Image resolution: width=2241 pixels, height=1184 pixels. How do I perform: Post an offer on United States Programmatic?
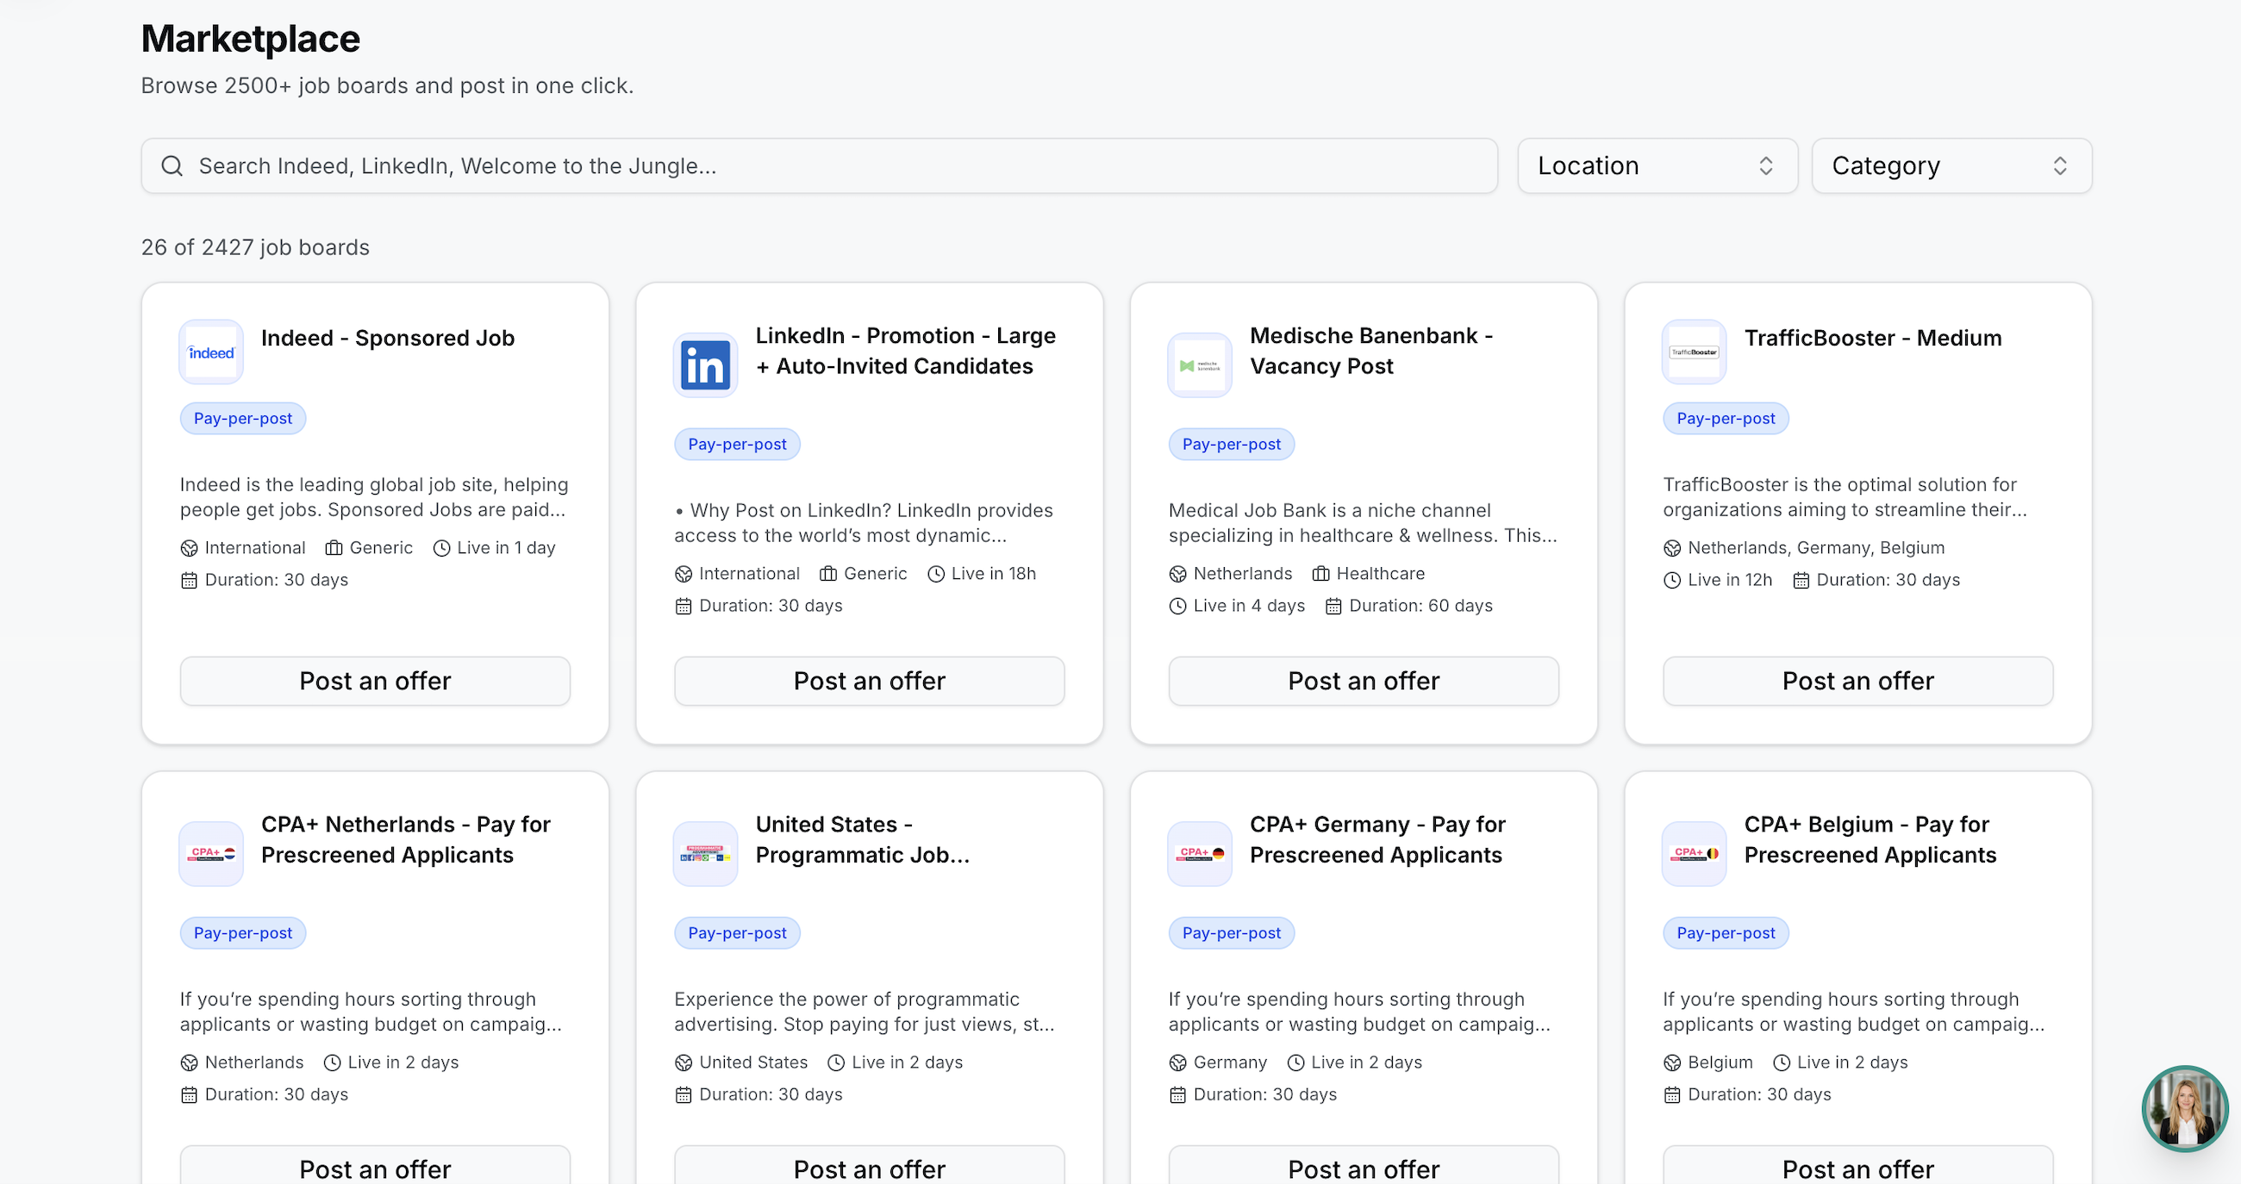[869, 1166]
